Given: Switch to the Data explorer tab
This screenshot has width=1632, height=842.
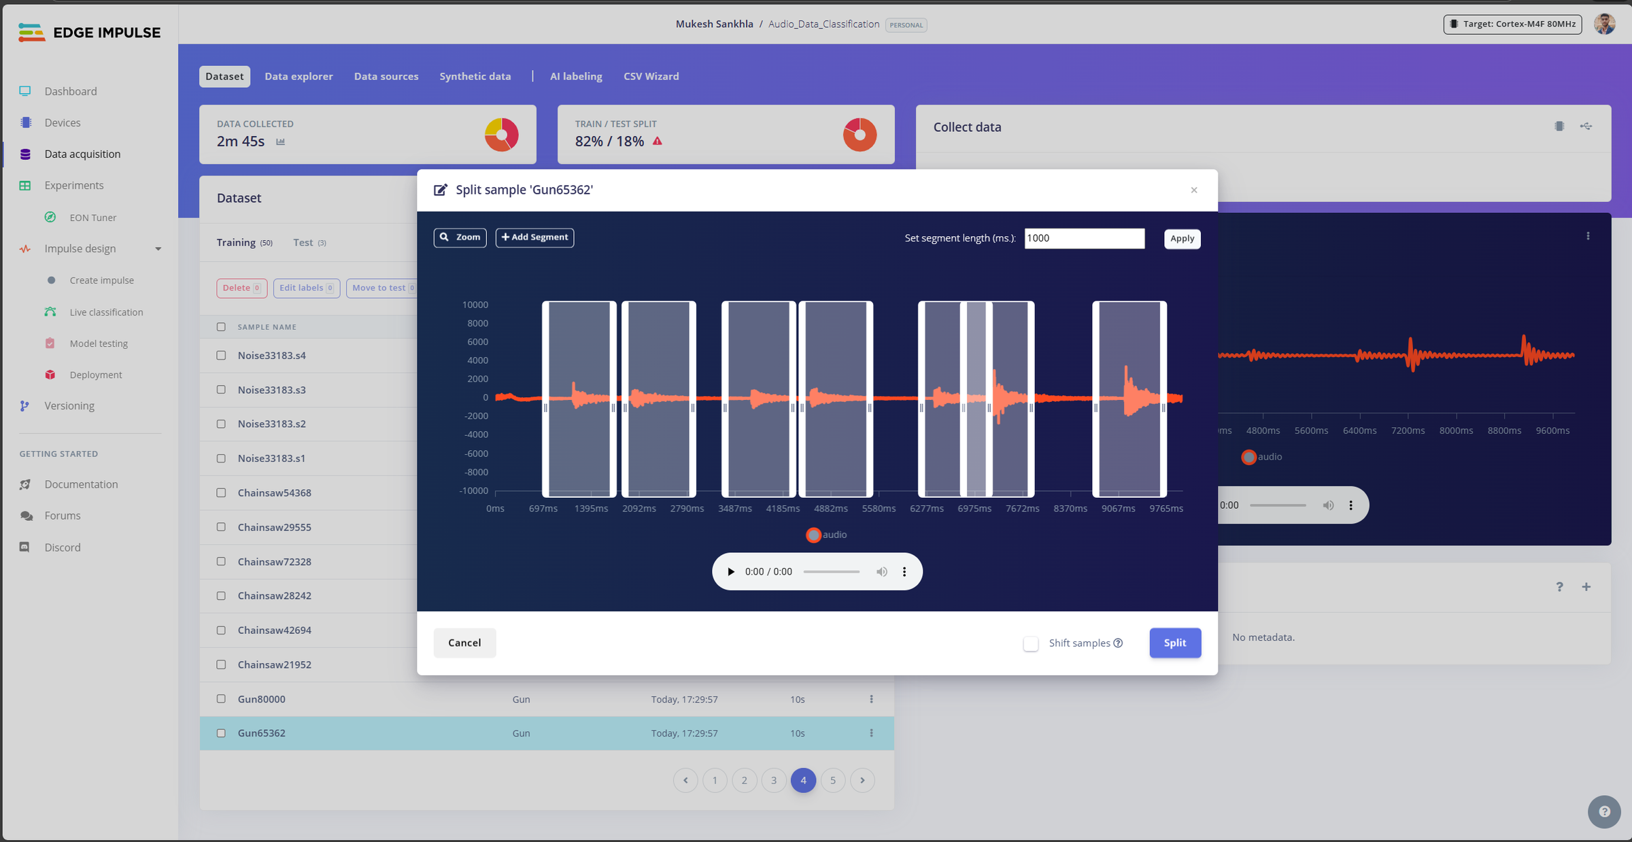Looking at the screenshot, I should [299, 76].
